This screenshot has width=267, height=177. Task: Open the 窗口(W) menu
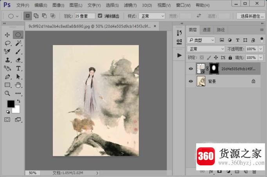[x=183, y=5]
